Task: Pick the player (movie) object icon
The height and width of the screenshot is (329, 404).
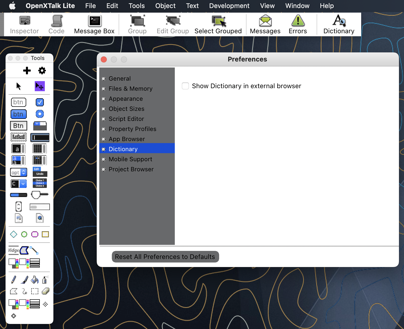Action: (40, 218)
